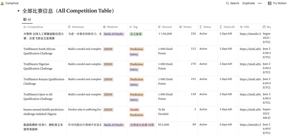Click the Health tag in busara row

click(134, 110)
